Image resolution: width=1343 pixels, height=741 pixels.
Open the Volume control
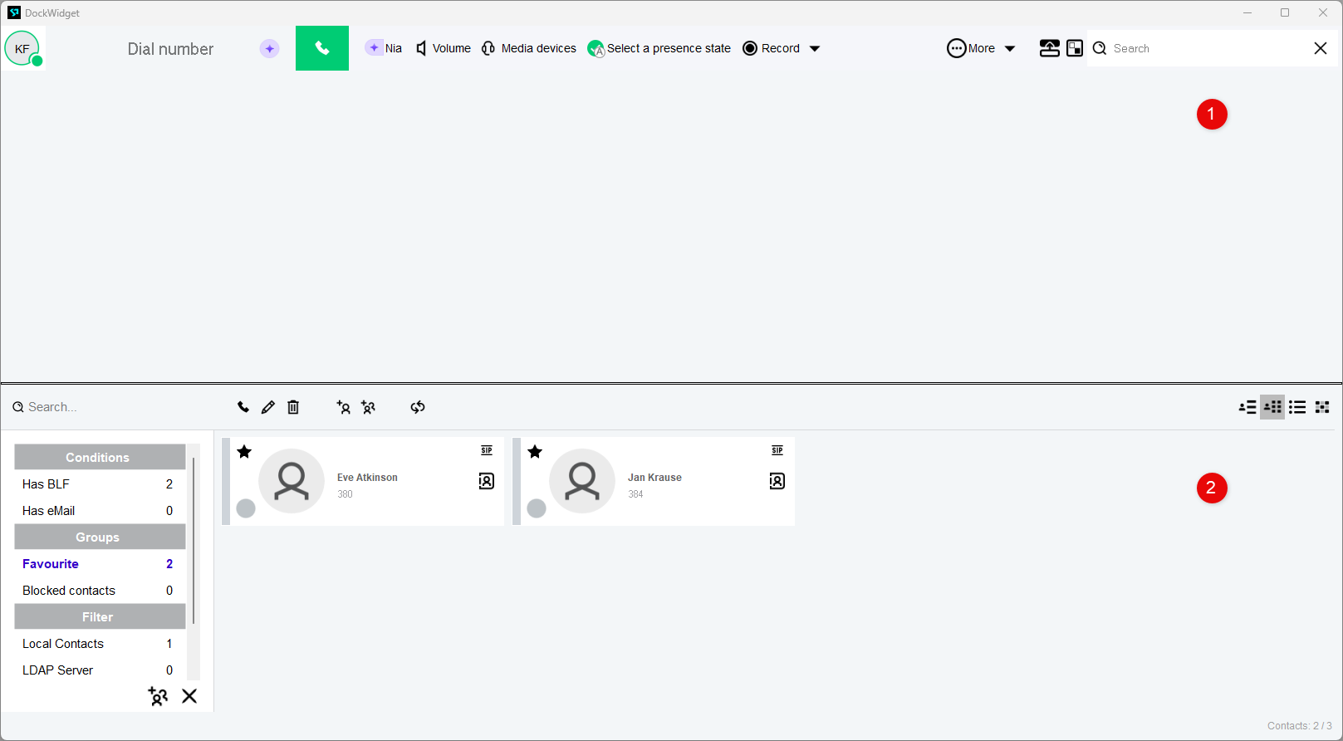click(443, 48)
